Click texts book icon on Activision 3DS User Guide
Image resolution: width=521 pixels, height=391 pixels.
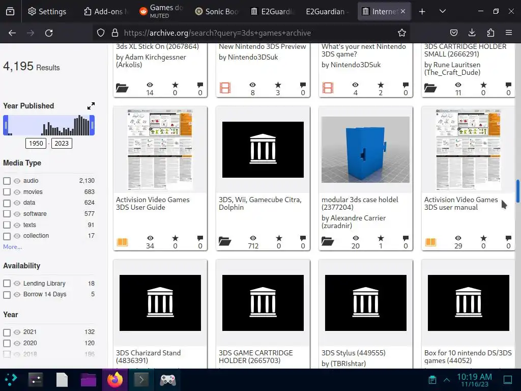tap(122, 242)
